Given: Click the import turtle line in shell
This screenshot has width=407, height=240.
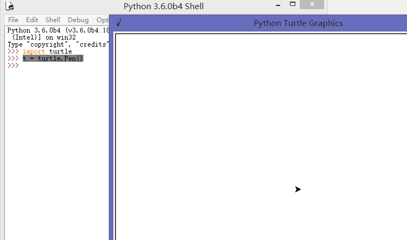Looking at the screenshot, I should click(x=47, y=51).
